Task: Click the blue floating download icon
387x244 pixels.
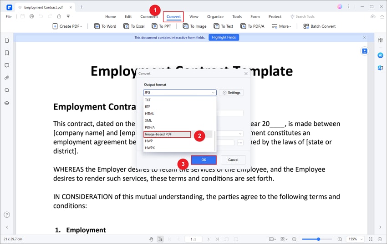Action: 365,51
